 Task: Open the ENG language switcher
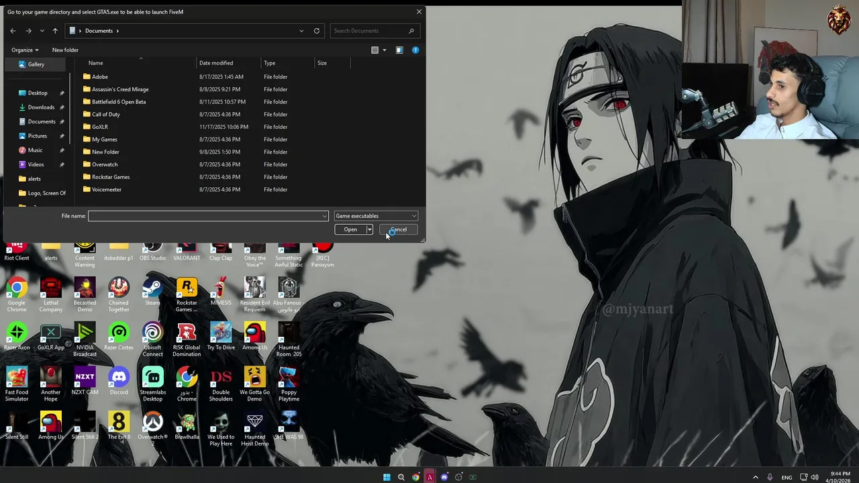click(787, 478)
